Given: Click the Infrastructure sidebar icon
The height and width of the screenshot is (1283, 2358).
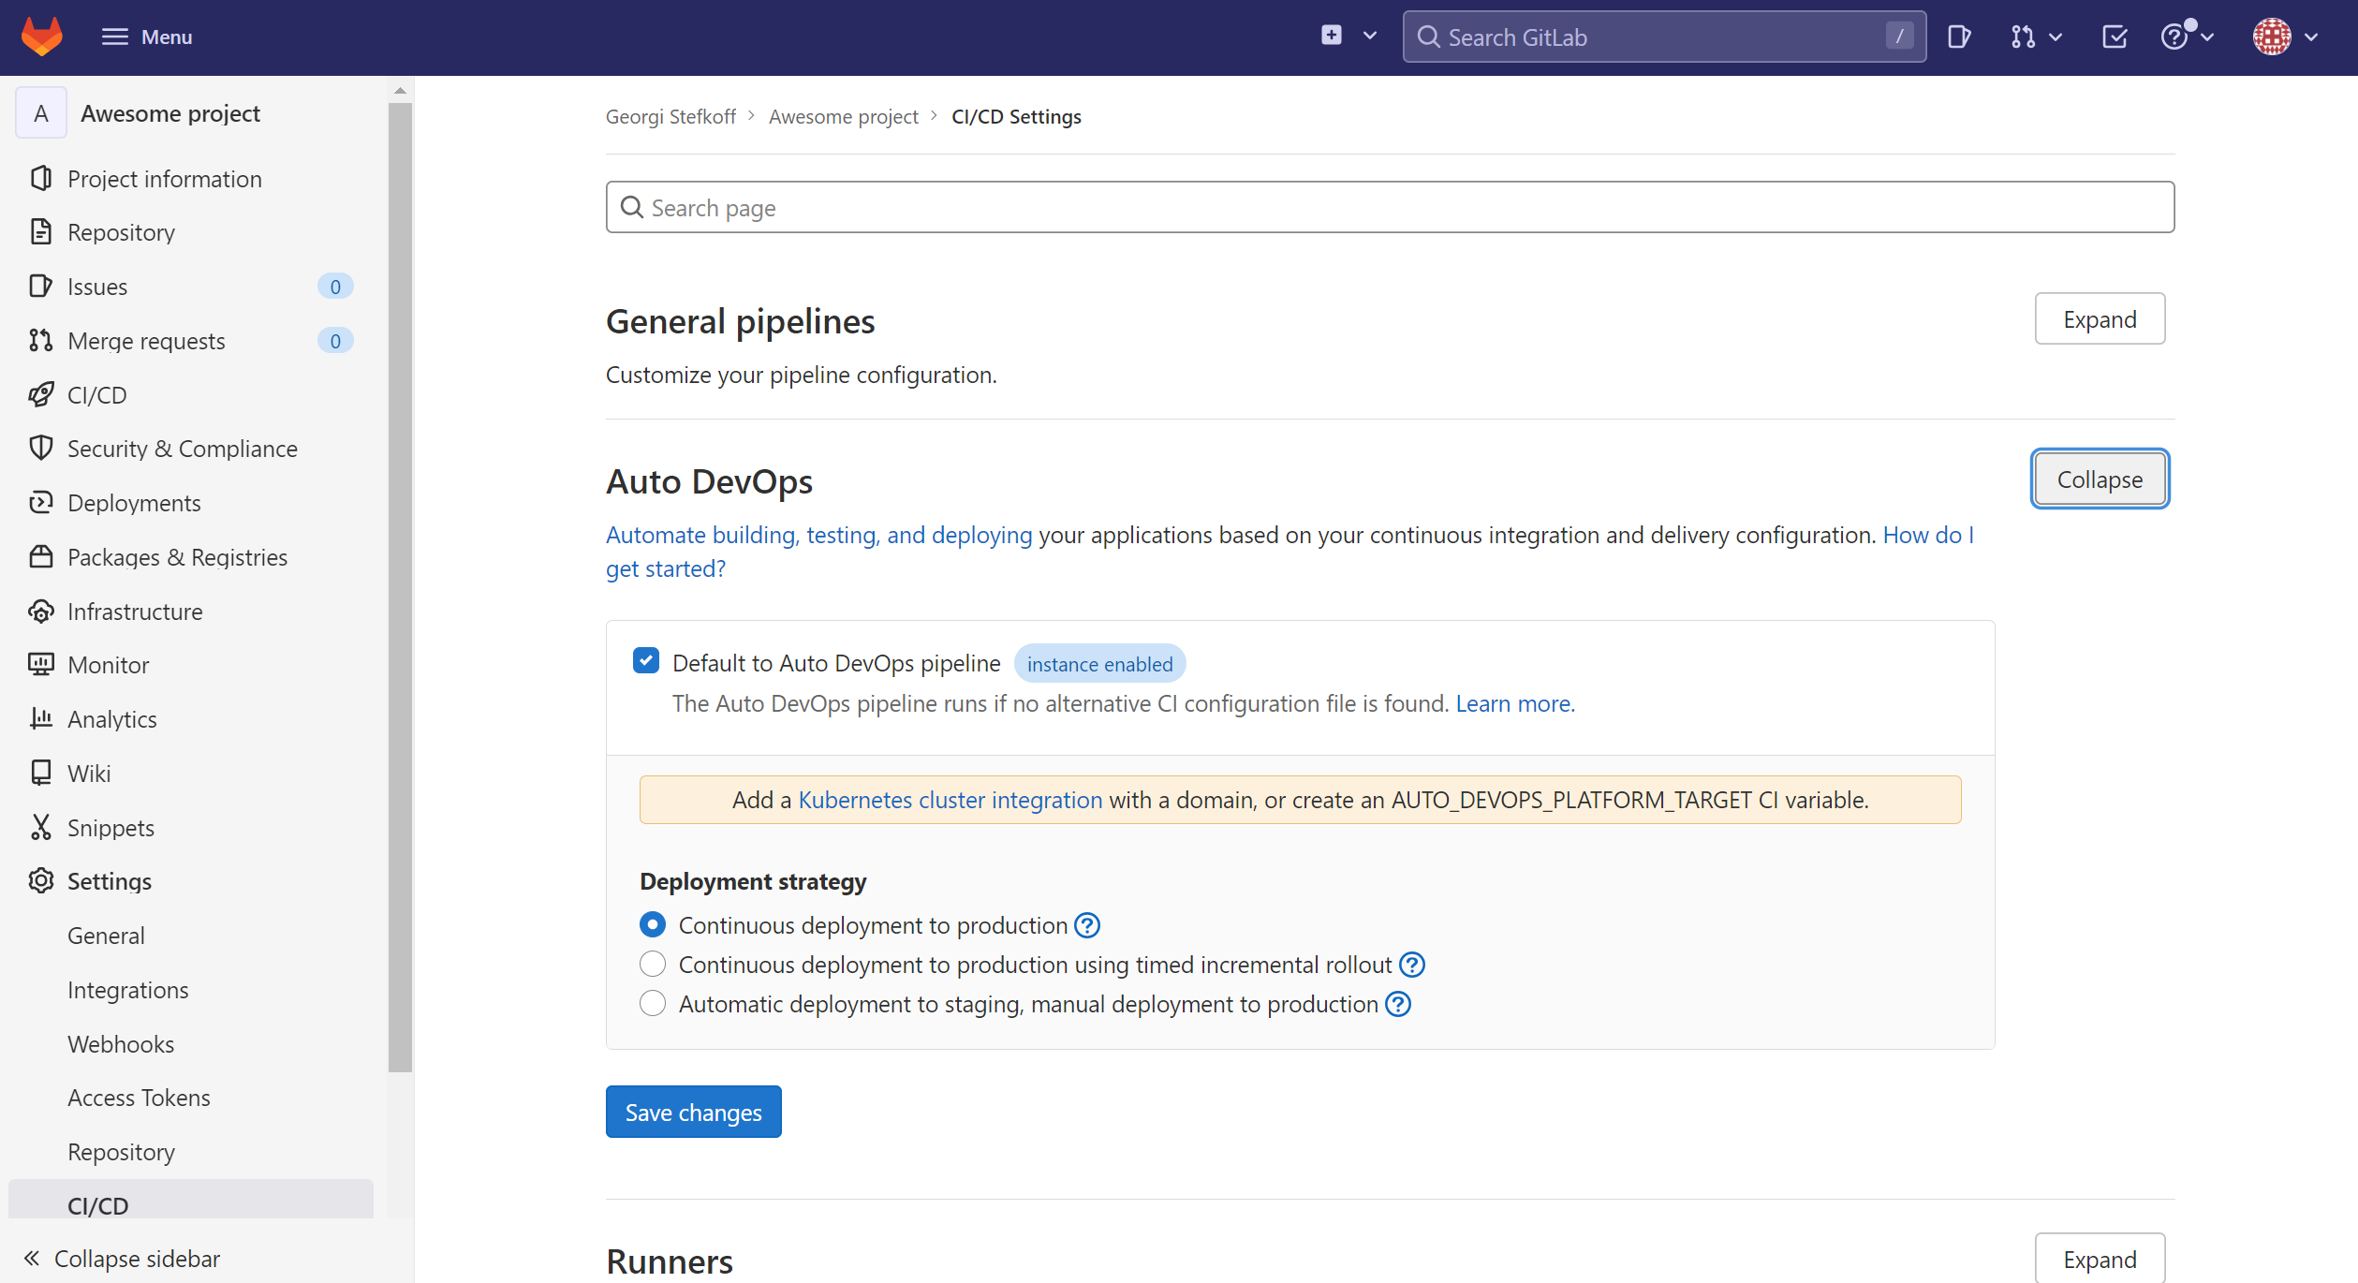Looking at the screenshot, I should pyautogui.click(x=40, y=611).
